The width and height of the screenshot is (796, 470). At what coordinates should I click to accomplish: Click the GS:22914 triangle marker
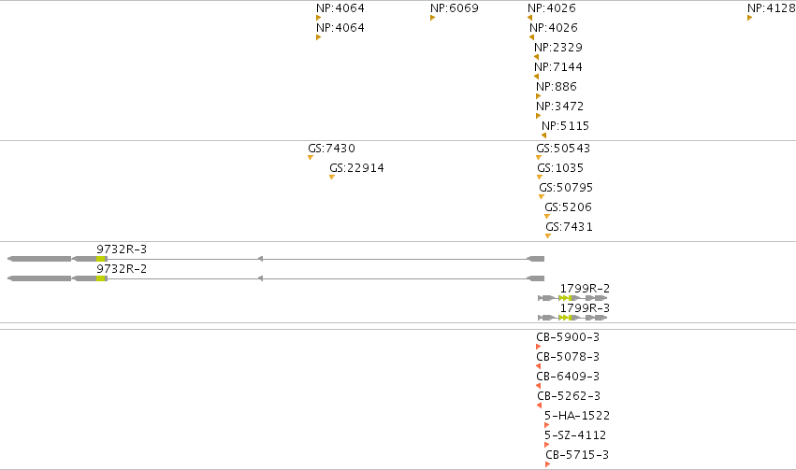click(332, 177)
